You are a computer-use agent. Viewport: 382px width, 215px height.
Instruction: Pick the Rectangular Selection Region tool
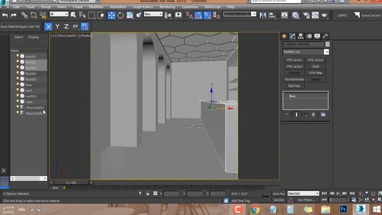pyautogui.click(x=91, y=15)
